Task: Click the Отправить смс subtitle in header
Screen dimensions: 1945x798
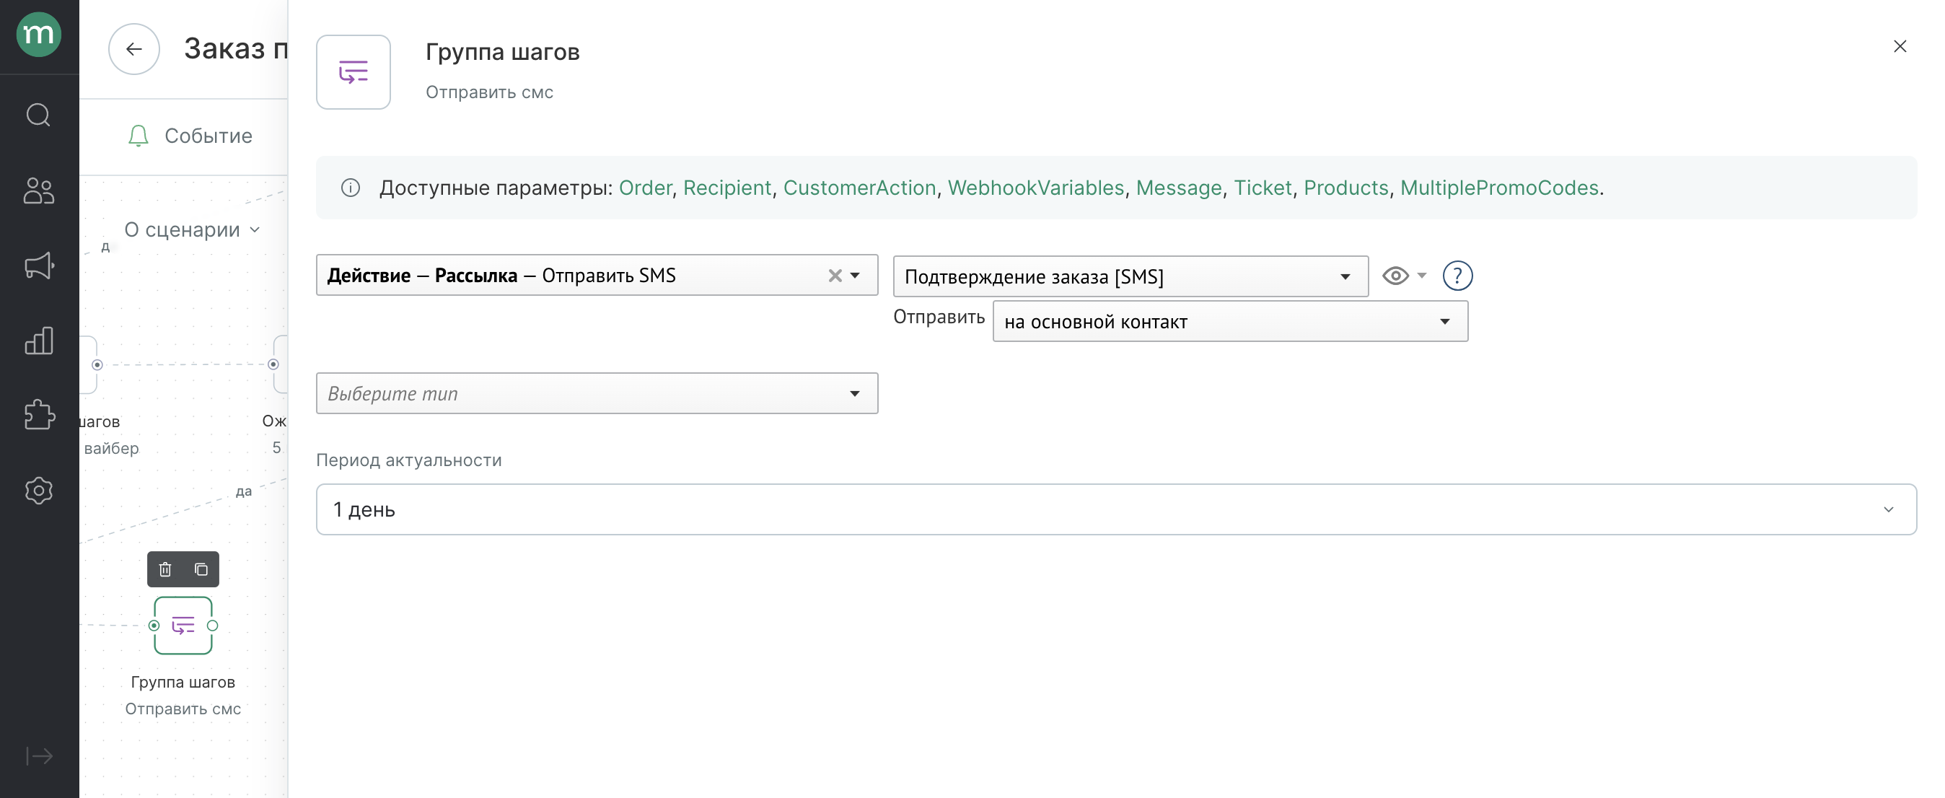Action: (489, 92)
